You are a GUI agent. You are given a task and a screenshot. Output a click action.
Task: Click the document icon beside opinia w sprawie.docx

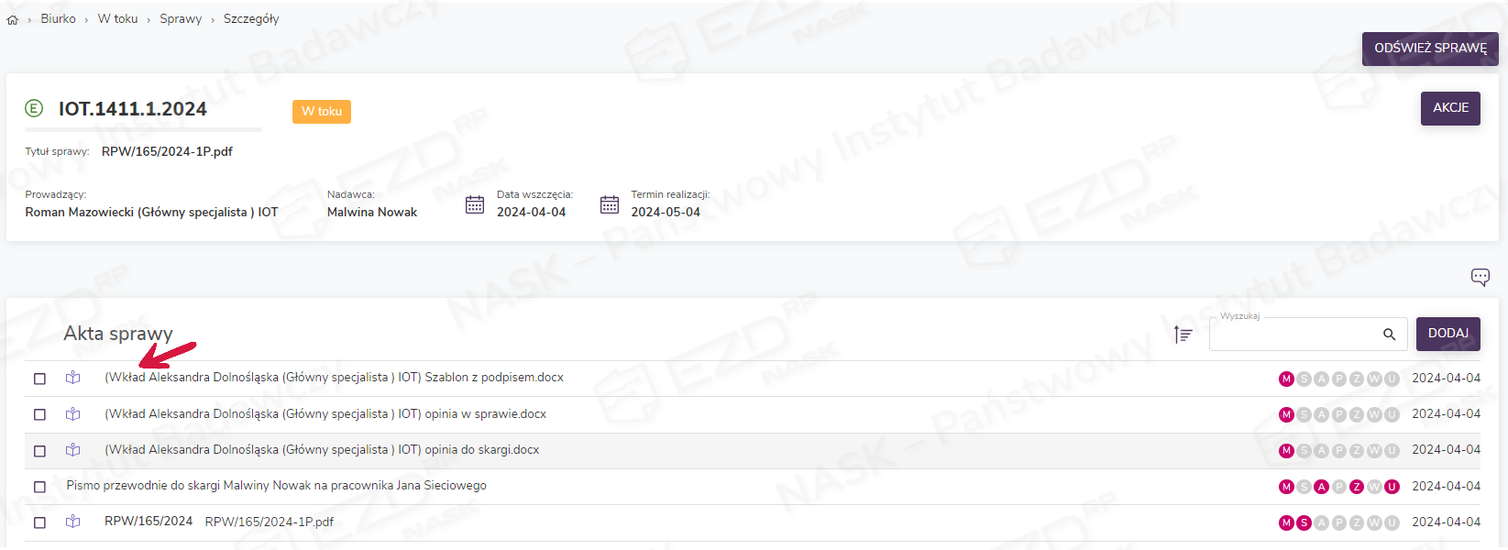(73, 414)
